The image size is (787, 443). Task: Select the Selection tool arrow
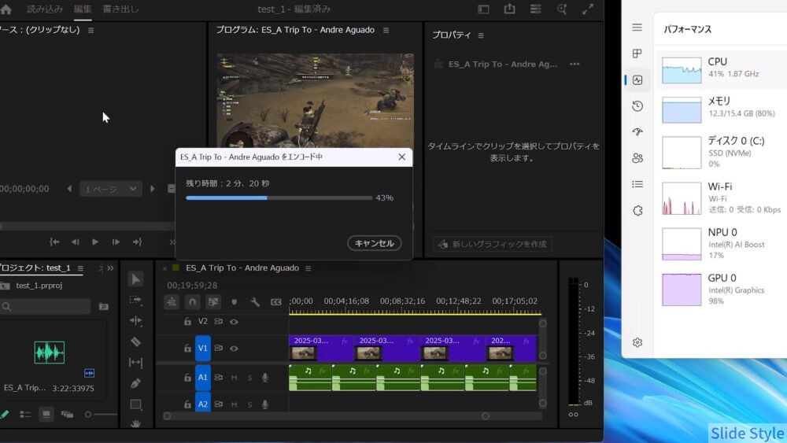(x=136, y=279)
